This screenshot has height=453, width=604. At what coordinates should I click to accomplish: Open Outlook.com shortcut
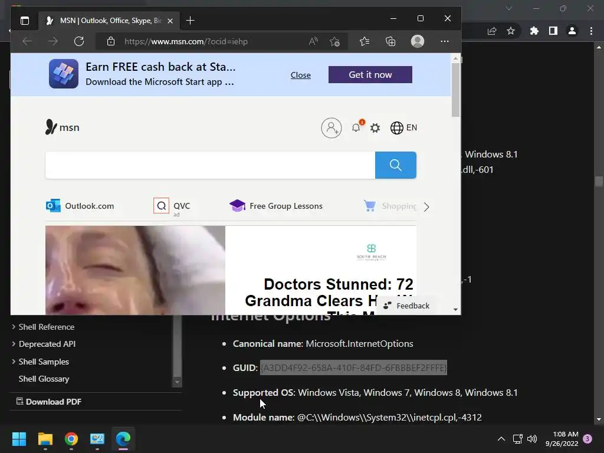80,206
